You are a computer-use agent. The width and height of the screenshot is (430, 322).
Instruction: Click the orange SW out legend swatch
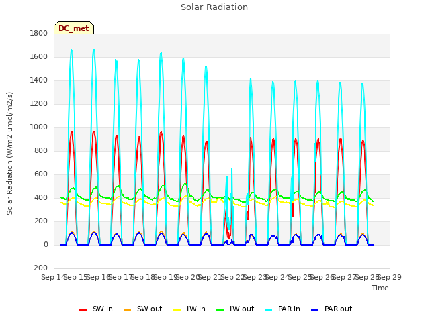[127, 310]
